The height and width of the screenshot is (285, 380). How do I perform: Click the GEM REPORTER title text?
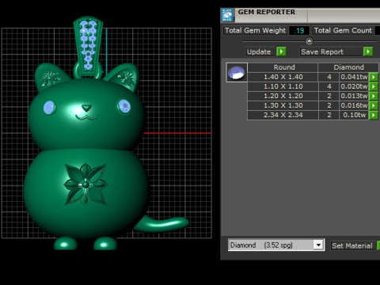(x=267, y=12)
